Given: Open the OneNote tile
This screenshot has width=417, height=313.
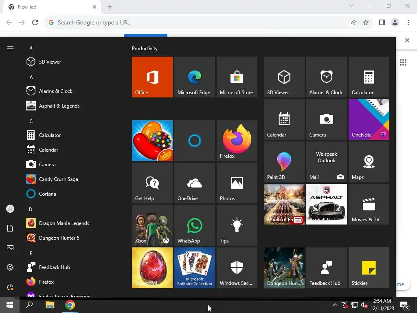Looking at the screenshot, I should [369, 119].
